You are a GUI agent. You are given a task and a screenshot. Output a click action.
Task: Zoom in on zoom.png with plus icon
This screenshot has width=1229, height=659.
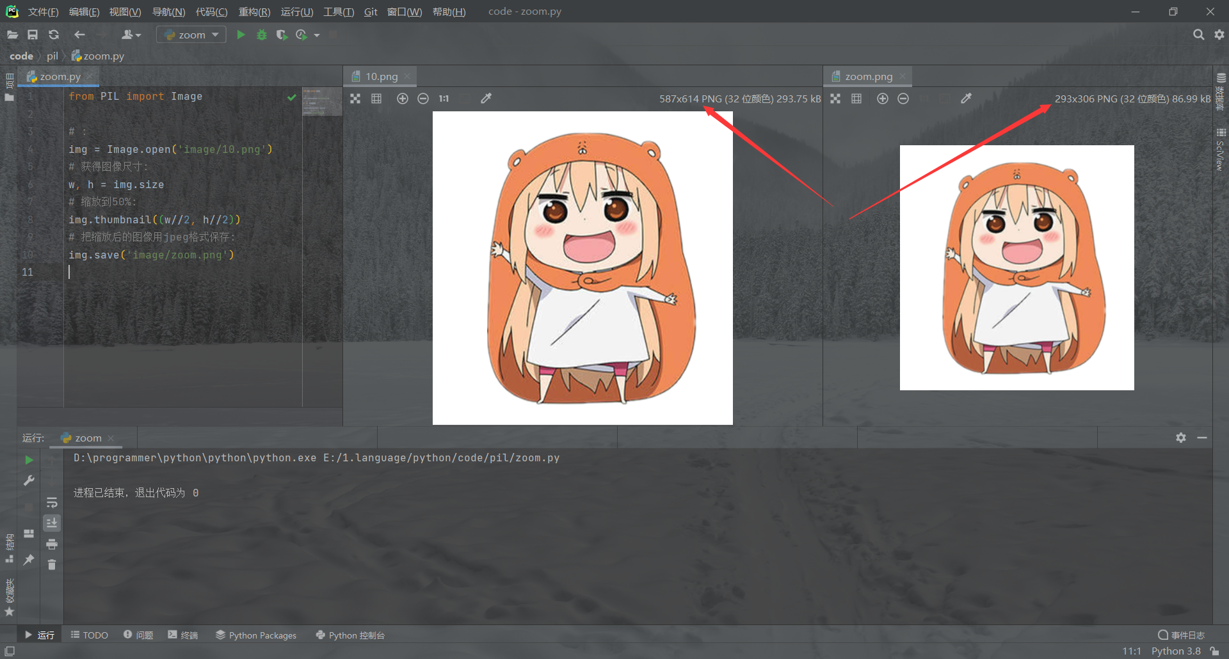pos(882,99)
